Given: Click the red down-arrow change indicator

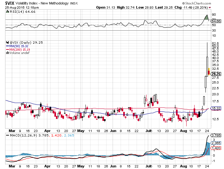Looking at the screenshot, I should [210, 8].
